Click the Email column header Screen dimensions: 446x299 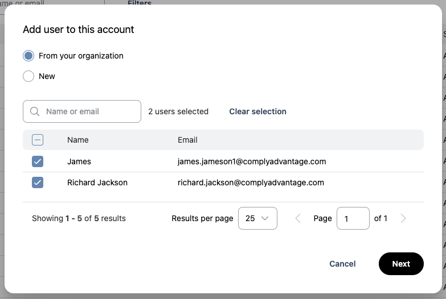[187, 140]
